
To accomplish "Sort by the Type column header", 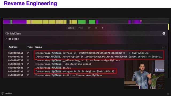I will [x=30, y=47].
